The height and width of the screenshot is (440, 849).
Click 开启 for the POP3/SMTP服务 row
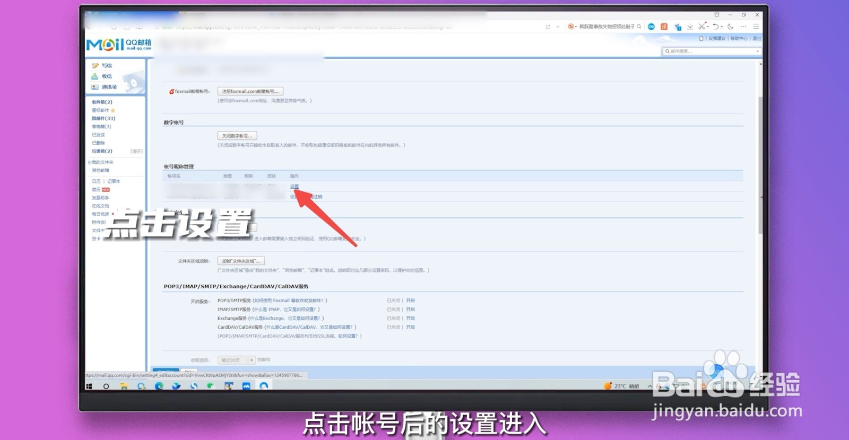[410, 301]
